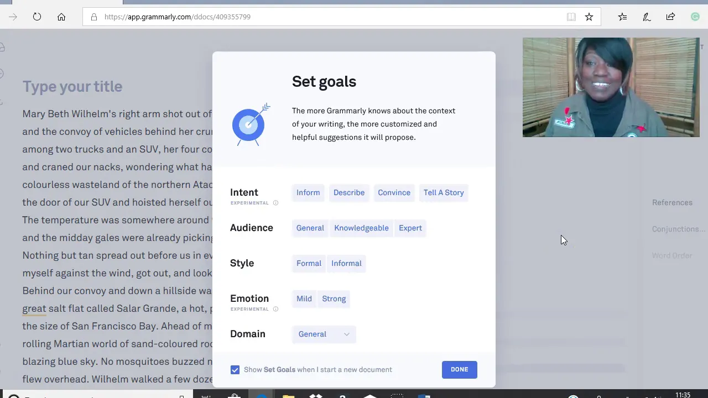
Task: Click the browser forward arrow
Action: pyautogui.click(x=13, y=17)
